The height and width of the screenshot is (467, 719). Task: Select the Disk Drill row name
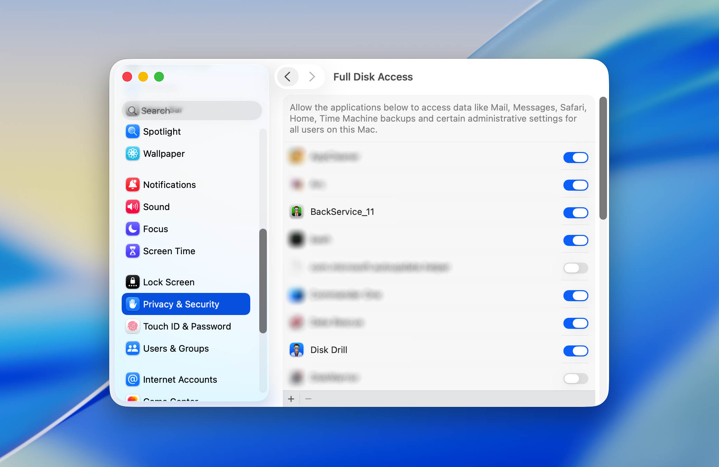point(329,350)
